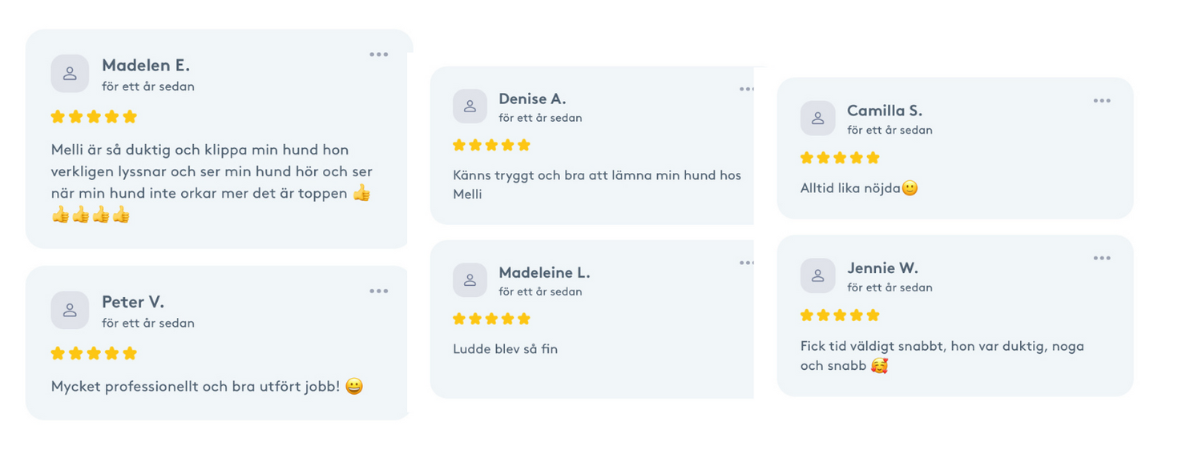The height and width of the screenshot is (450, 1202).
Task: Open three-dot menu on Jennie W. review
Action: (x=1102, y=258)
